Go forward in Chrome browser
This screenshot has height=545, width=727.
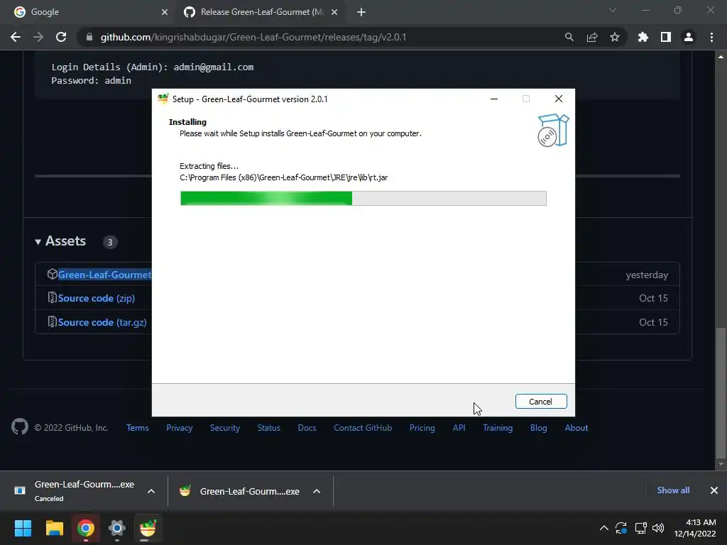click(38, 37)
